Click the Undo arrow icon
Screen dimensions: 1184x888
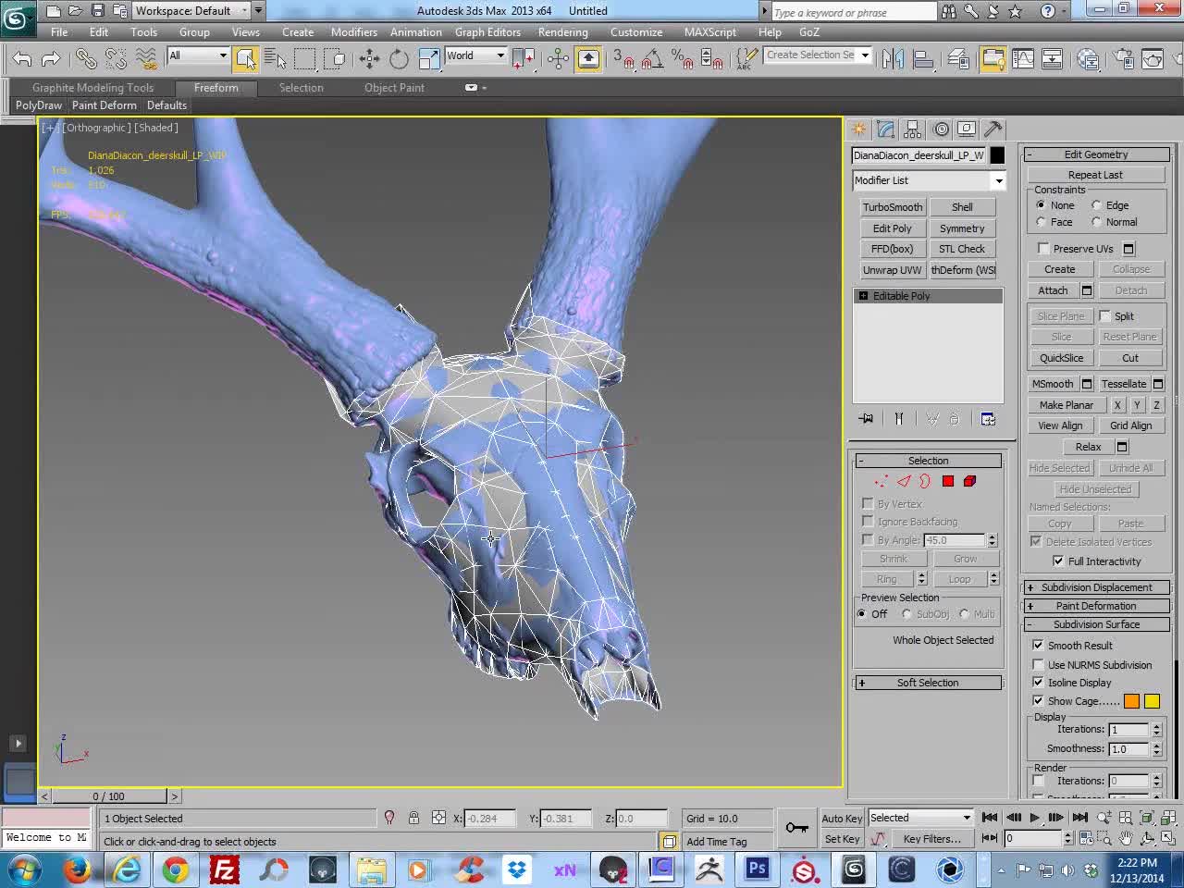(22, 59)
